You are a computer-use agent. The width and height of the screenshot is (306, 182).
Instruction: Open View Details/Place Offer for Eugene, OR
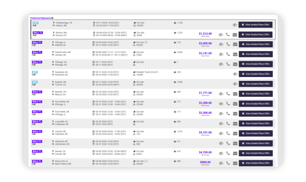point(256,84)
